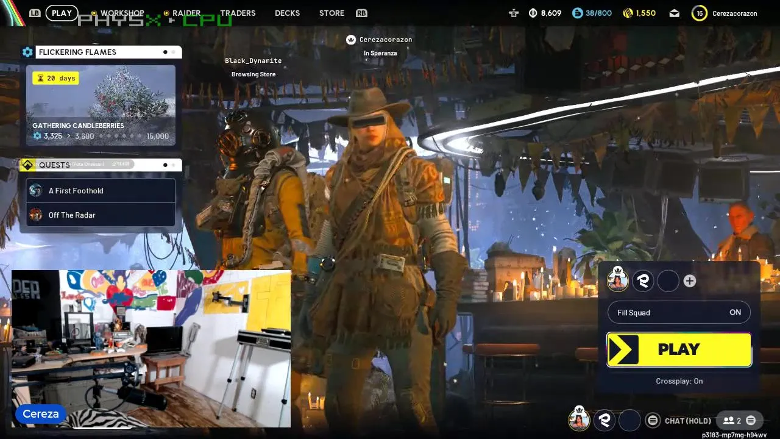Click the blue stash capacity icon
This screenshot has height=439, width=780.
pos(578,13)
